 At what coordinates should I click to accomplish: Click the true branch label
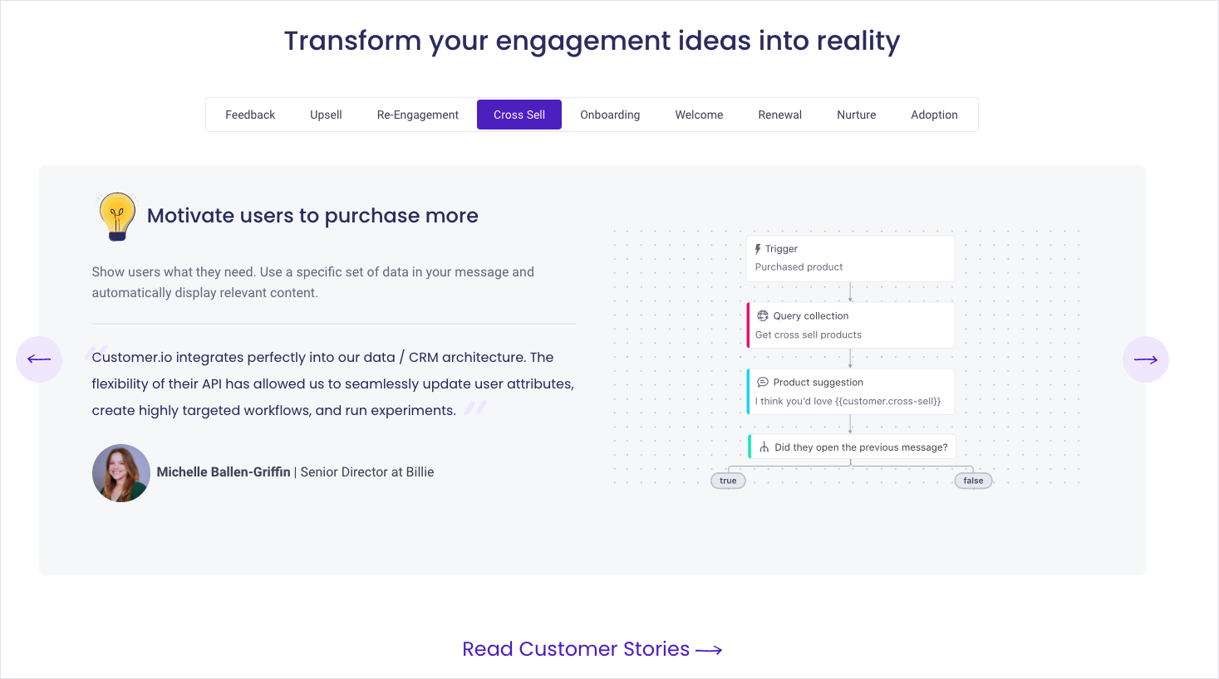(x=728, y=481)
